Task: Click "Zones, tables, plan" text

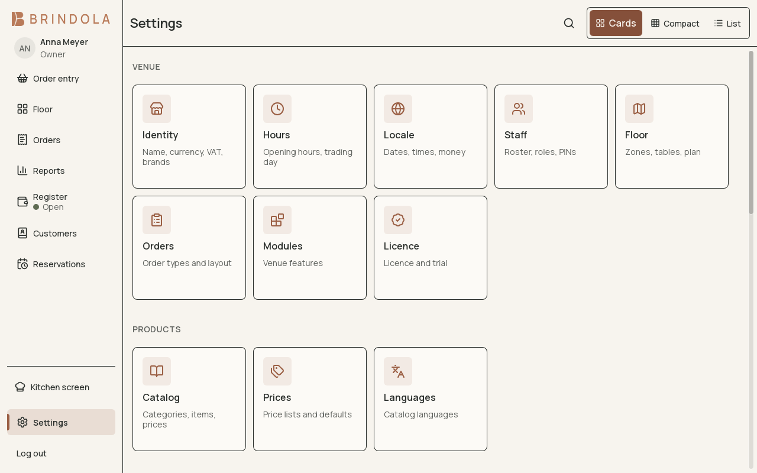Action: point(663,152)
